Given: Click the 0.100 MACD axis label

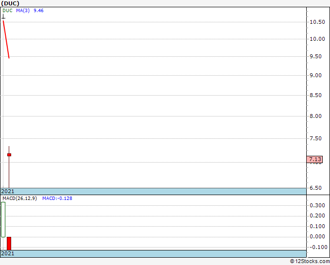Looking at the screenshot, I should (x=317, y=226).
